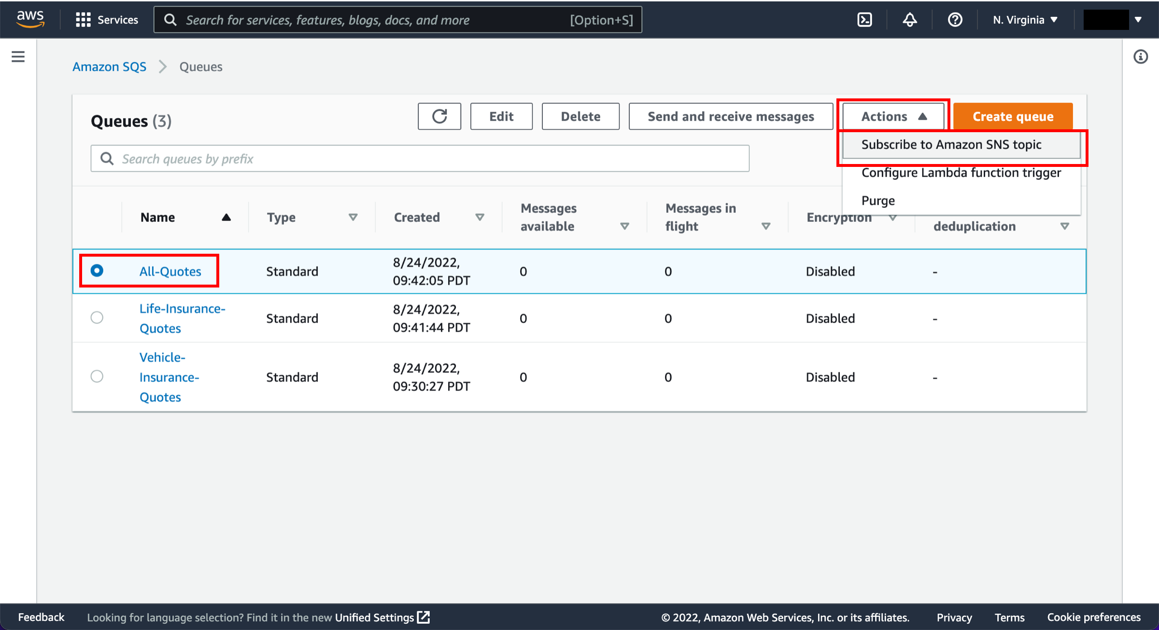
Task: Click the refresh/reload queues icon
Action: point(439,116)
